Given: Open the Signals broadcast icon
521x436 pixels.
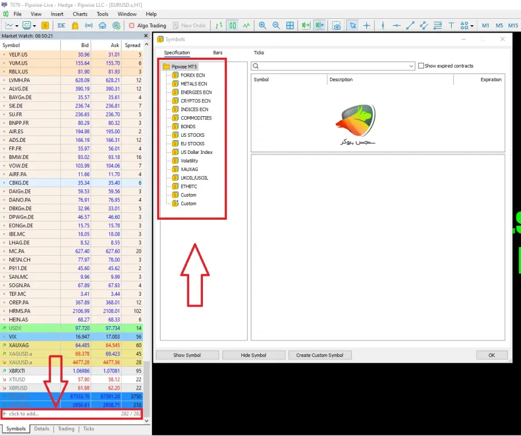Looking at the screenshot, I should tap(89, 26).
